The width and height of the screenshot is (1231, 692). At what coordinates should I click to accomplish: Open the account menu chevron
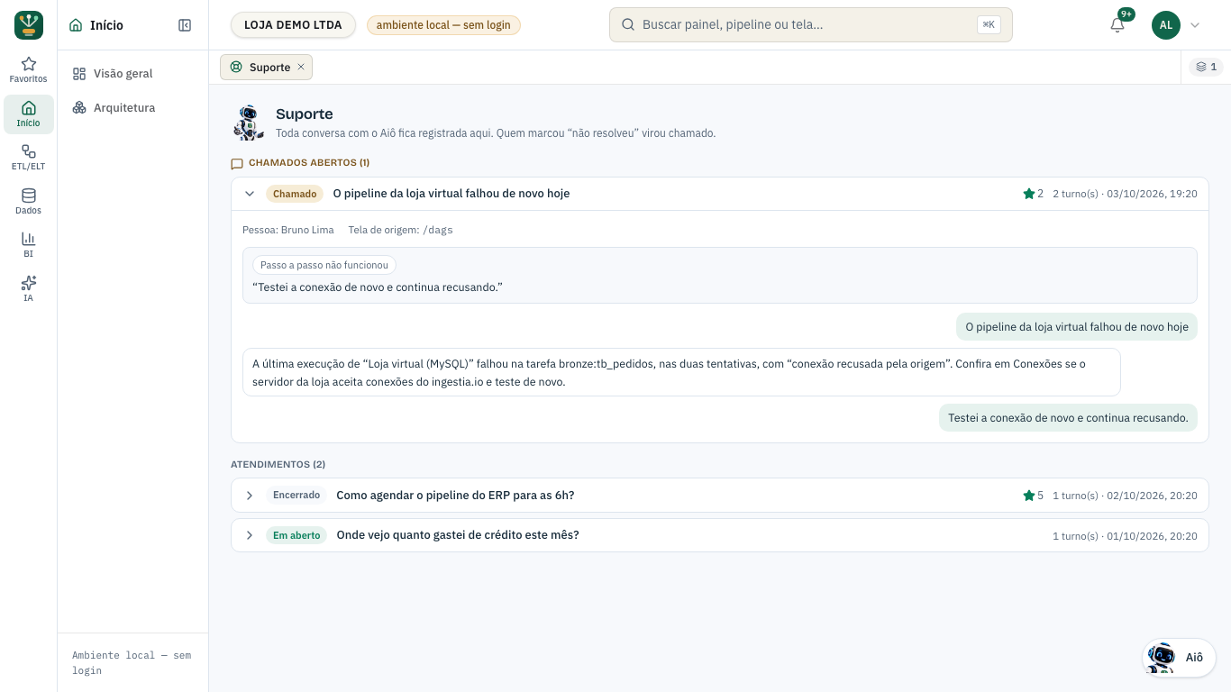click(x=1195, y=25)
